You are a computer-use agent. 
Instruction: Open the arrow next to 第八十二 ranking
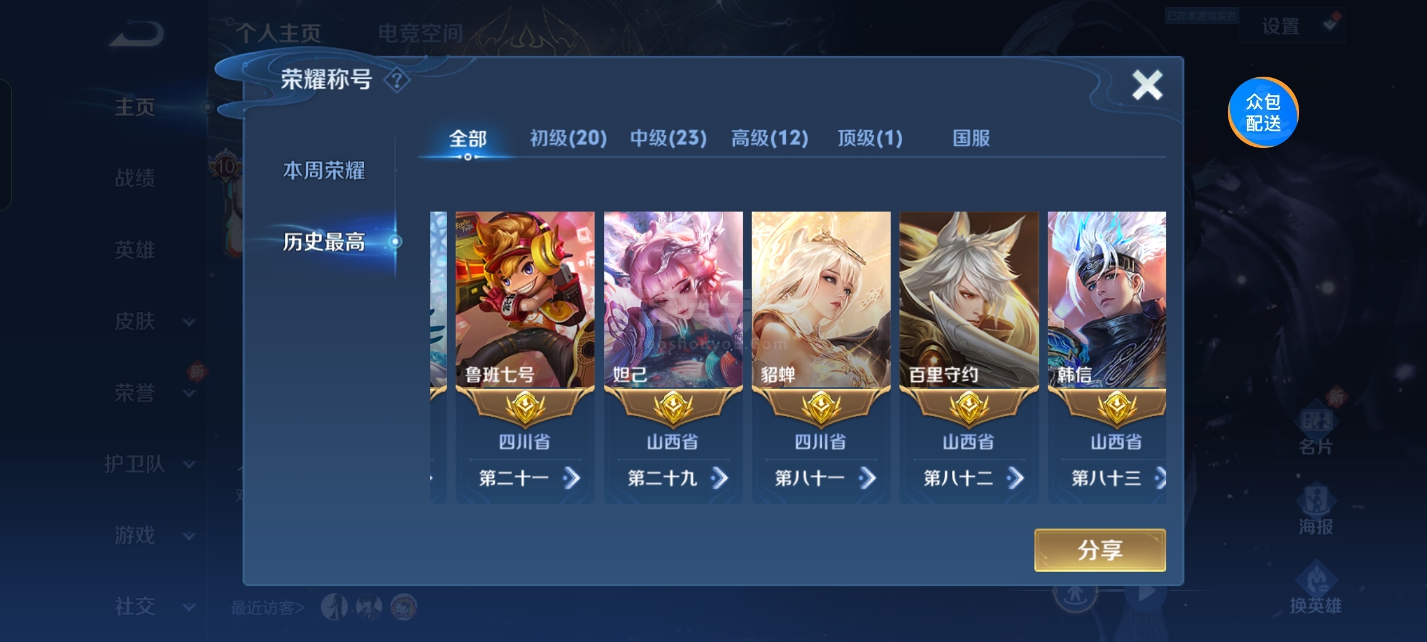point(1016,477)
